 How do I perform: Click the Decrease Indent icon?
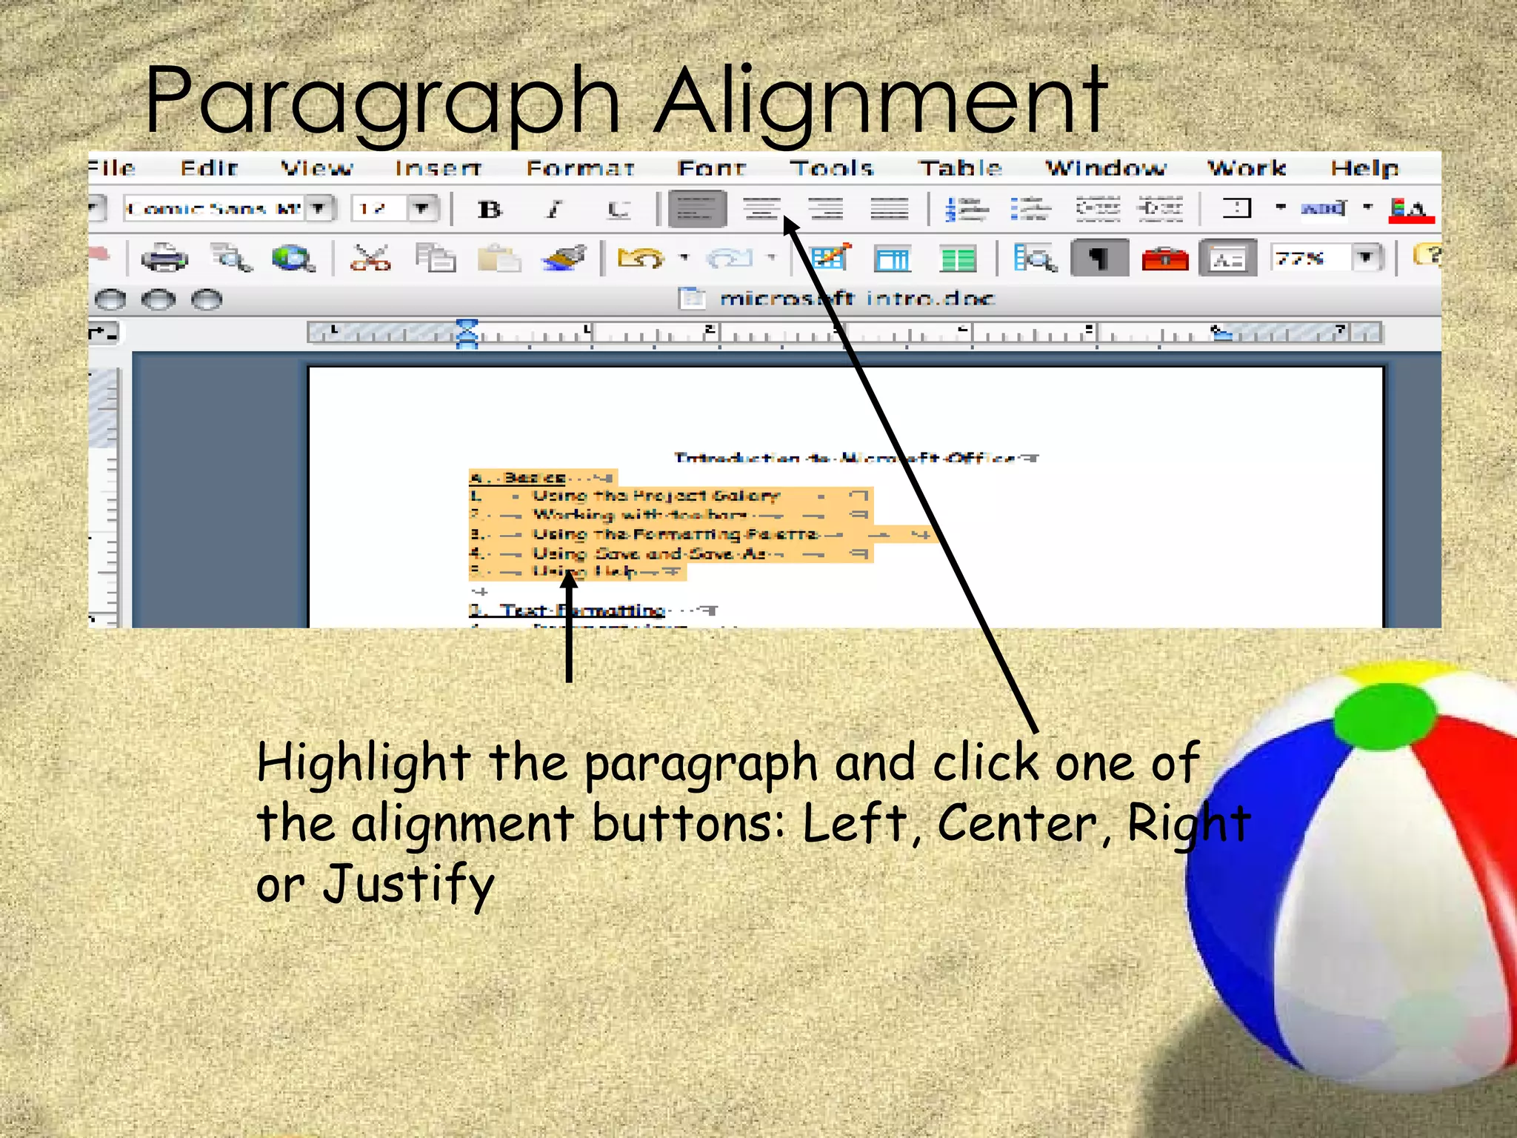point(1098,210)
